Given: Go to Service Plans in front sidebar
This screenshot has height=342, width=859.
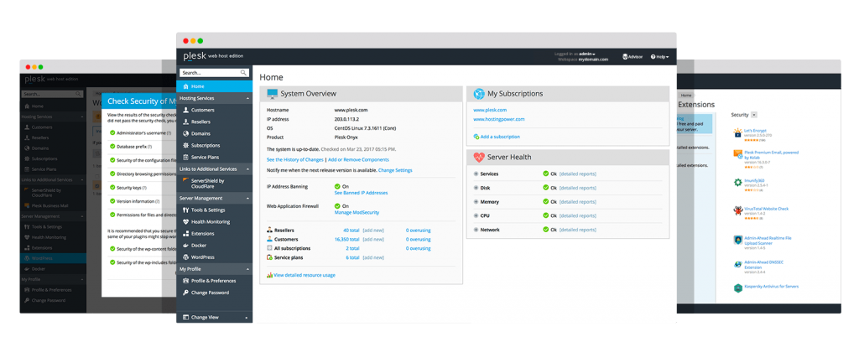Looking at the screenshot, I should tap(205, 157).
